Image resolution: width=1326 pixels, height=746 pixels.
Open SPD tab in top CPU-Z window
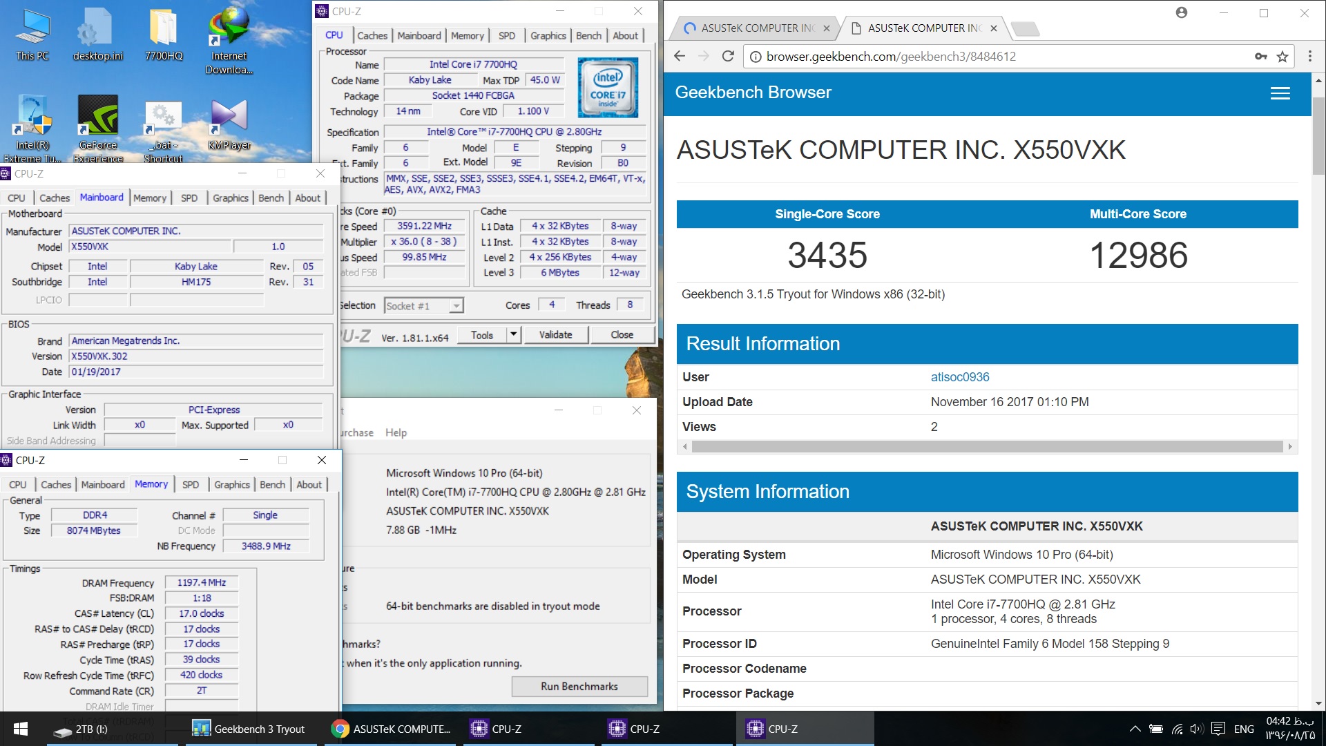click(507, 36)
